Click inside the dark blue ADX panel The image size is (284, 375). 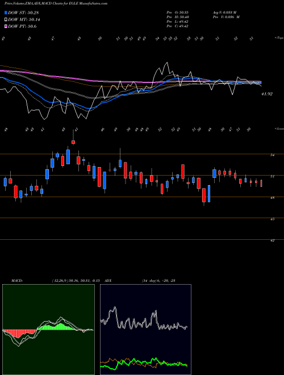coord(145,330)
